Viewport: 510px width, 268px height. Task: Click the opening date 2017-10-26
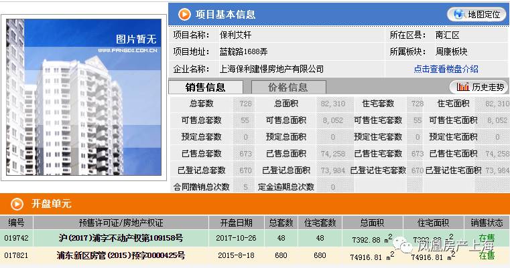coord(236,238)
